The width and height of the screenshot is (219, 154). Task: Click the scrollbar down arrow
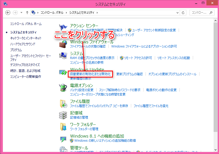(x=215, y=150)
